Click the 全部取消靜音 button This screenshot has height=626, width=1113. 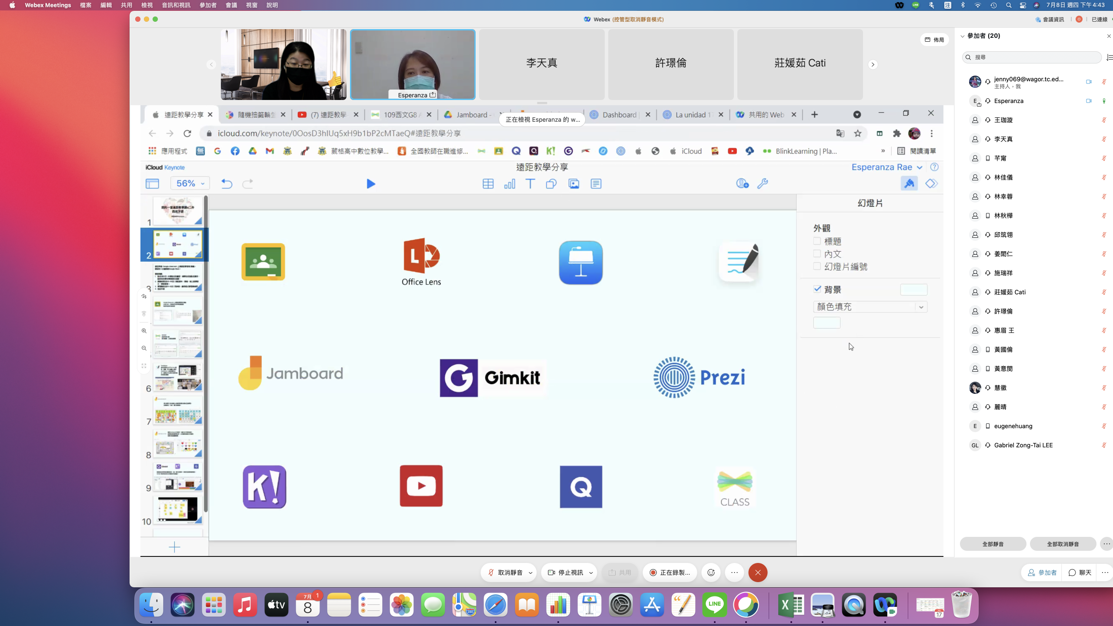click(x=1063, y=544)
